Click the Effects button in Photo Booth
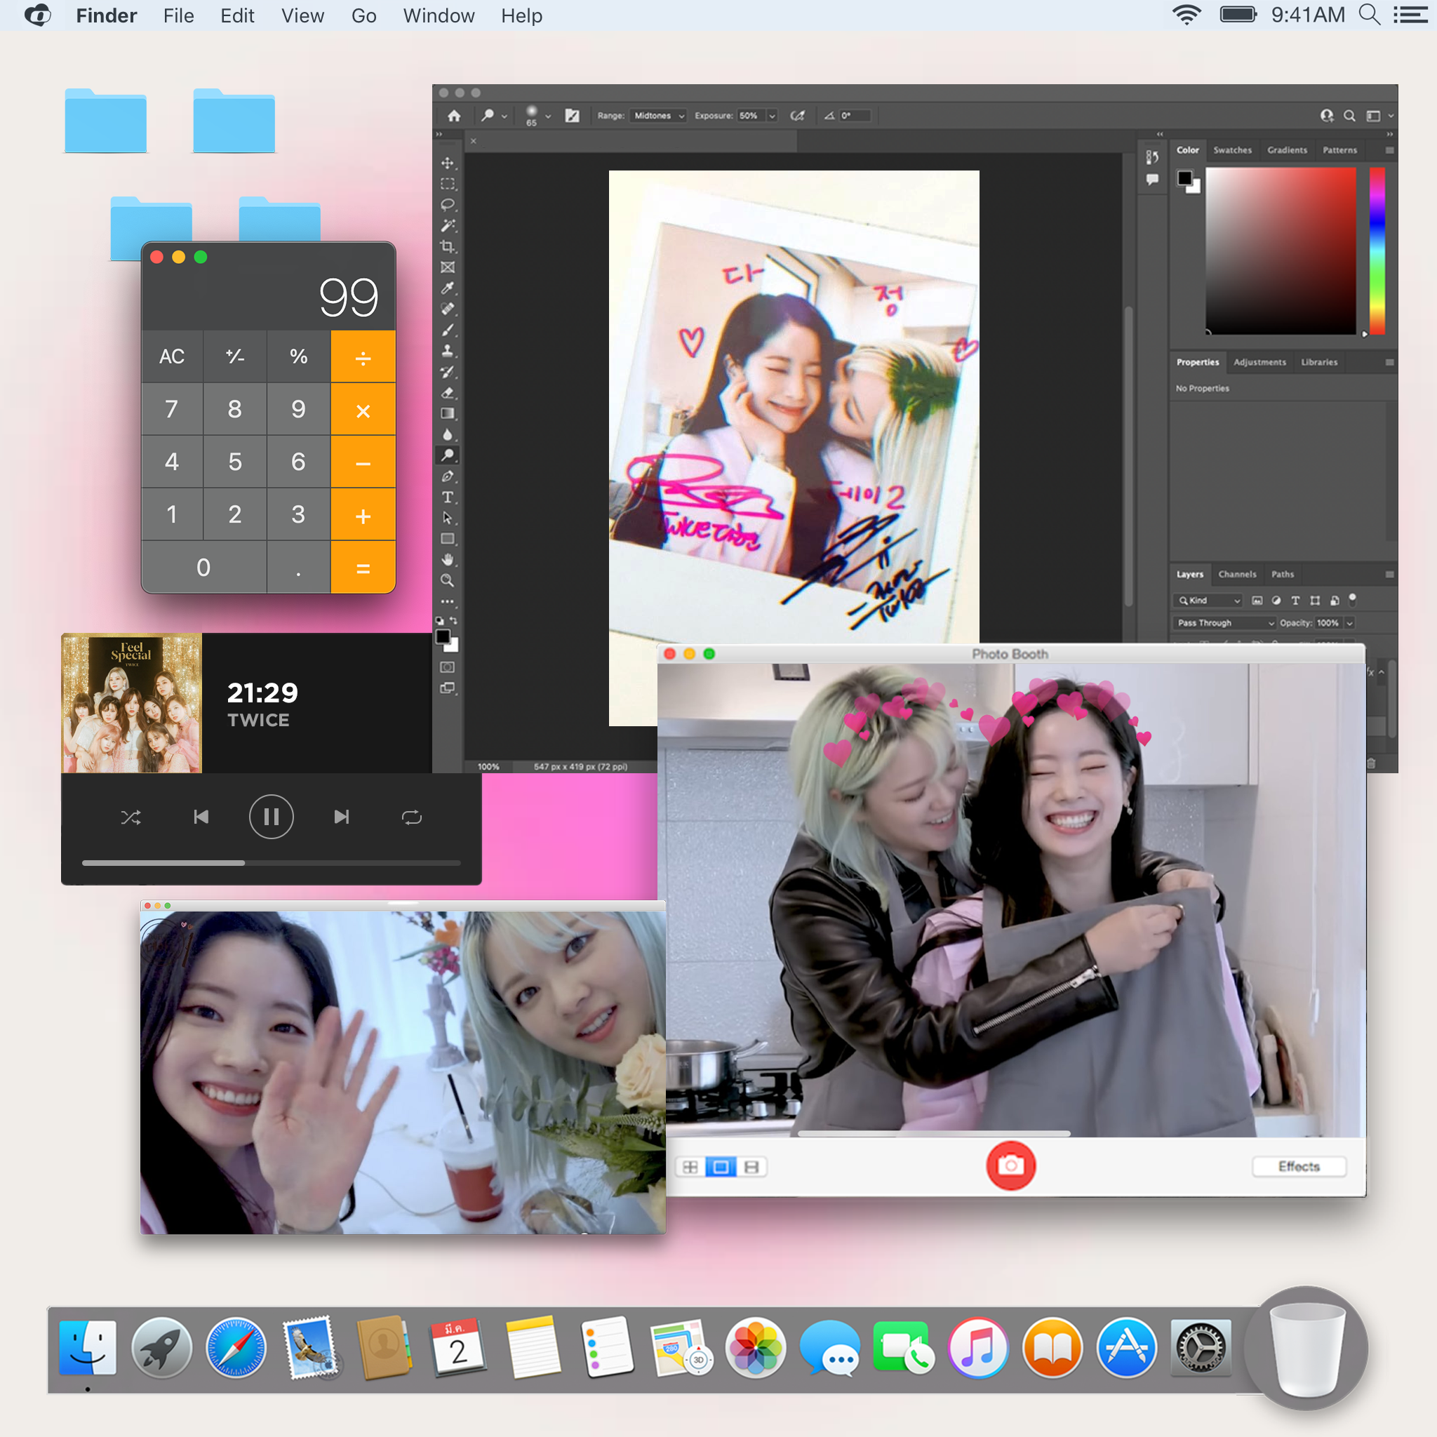 point(1298,1165)
